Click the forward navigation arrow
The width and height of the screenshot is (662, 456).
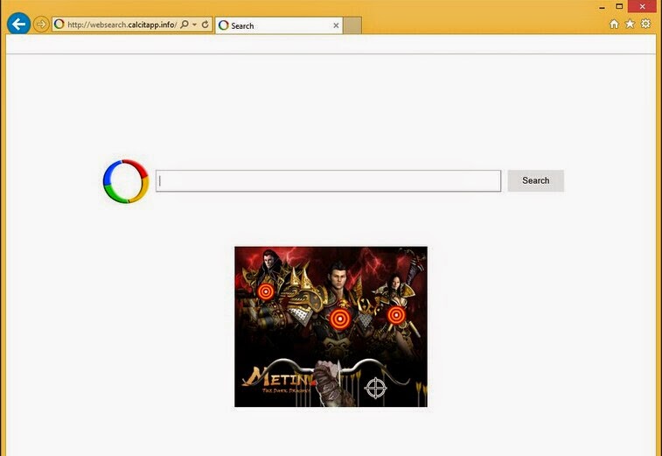[41, 25]
